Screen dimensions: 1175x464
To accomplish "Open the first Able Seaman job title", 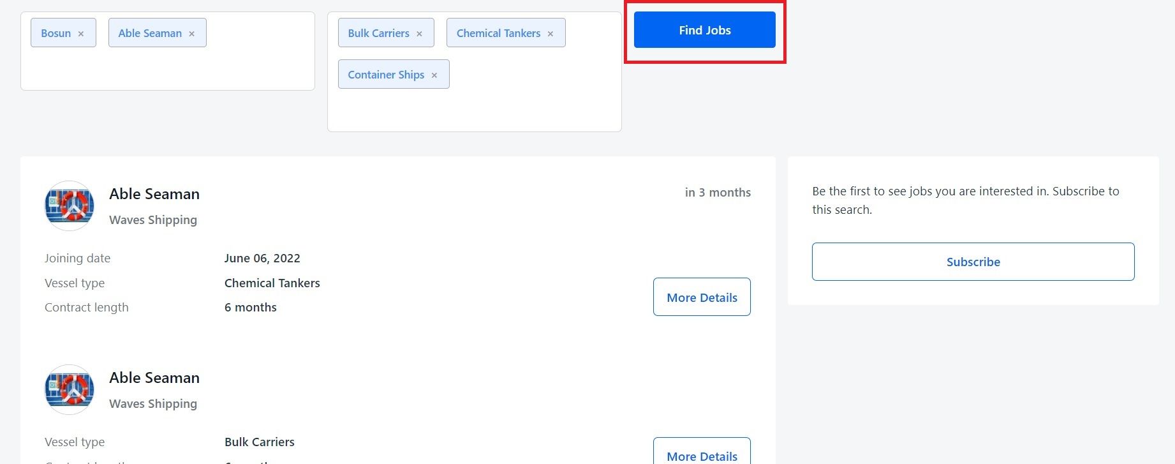I will 154,194.
